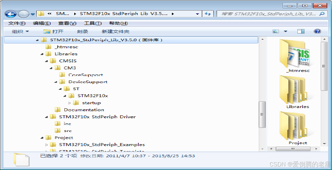Collapse the Project tree node
This screenshot has width=332, height=170.
(42, 138)
